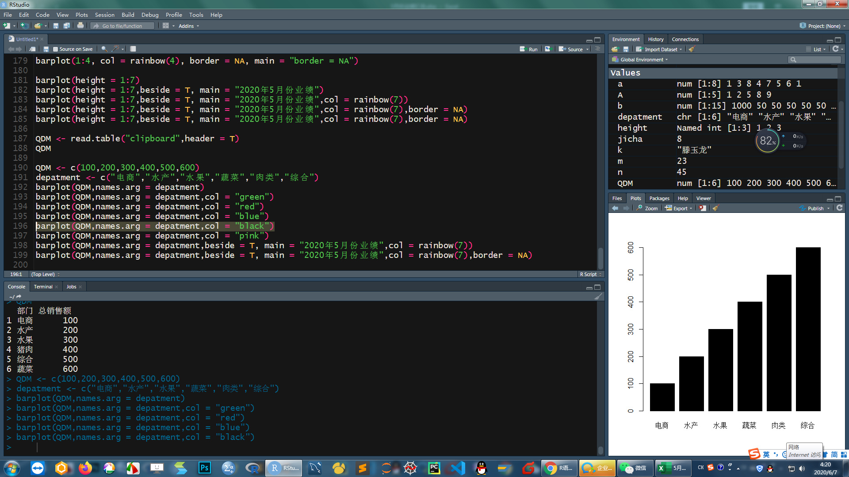Clear the workspace with the Environment broom icon
The height and width of the screenshot is (477, 849).
tap(692, 49)
